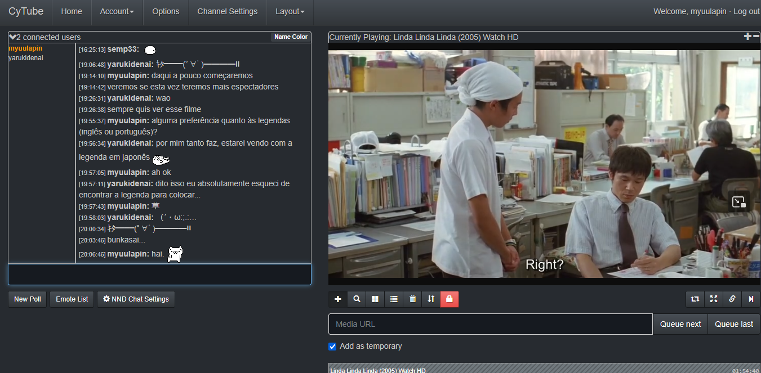Click the chain link icon for media
Screen dimensions: 761x373
(x=732, y=299)
